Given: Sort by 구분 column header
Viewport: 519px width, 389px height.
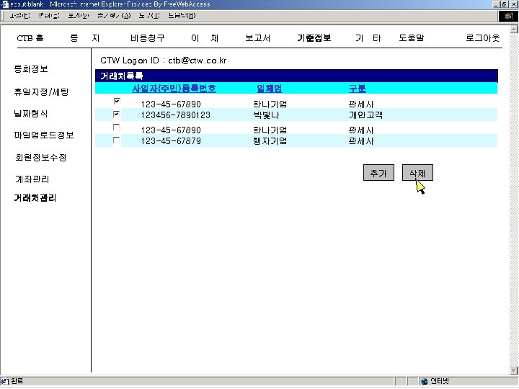Looking at the screenshot, I should coord(357,89).
